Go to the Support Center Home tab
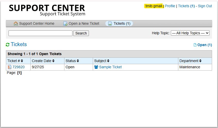This screenshot has height=128, width=218. [x=37, y=23]
